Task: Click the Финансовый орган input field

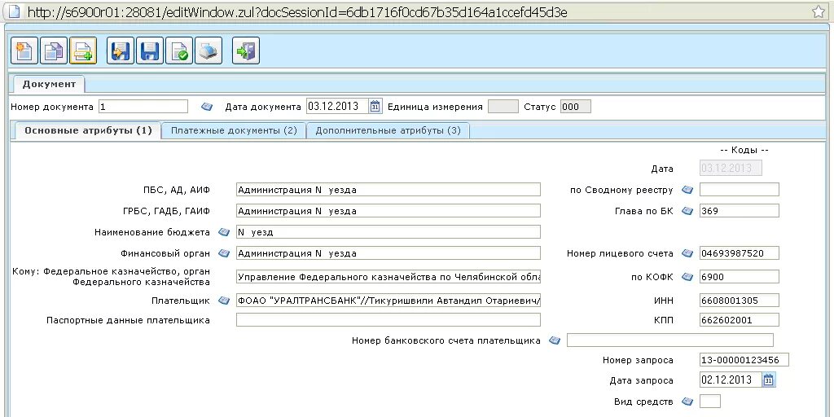Action: pos(388,253)
